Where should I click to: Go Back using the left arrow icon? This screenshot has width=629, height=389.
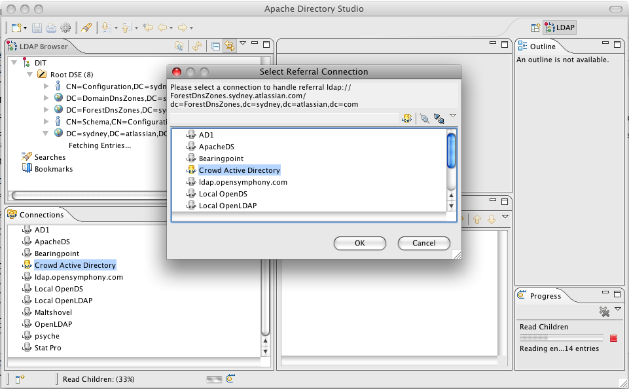tap(162, 28)
